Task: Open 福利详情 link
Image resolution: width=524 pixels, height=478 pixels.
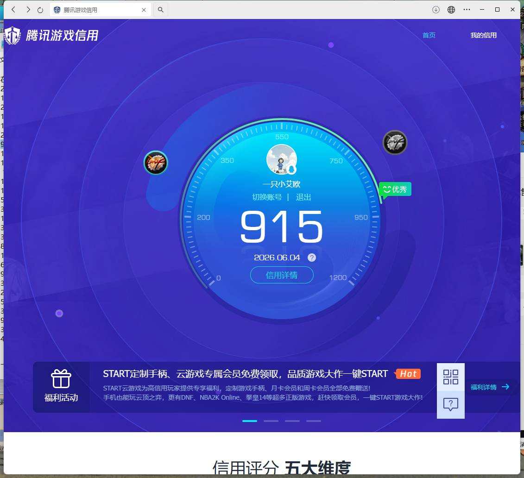Action: 490,387
